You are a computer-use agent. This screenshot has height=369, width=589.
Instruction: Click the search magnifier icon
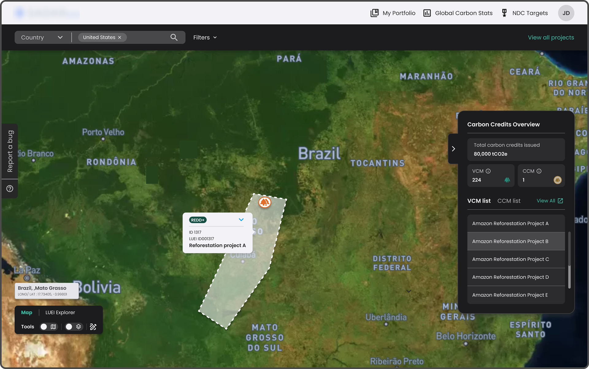(174, 37)
